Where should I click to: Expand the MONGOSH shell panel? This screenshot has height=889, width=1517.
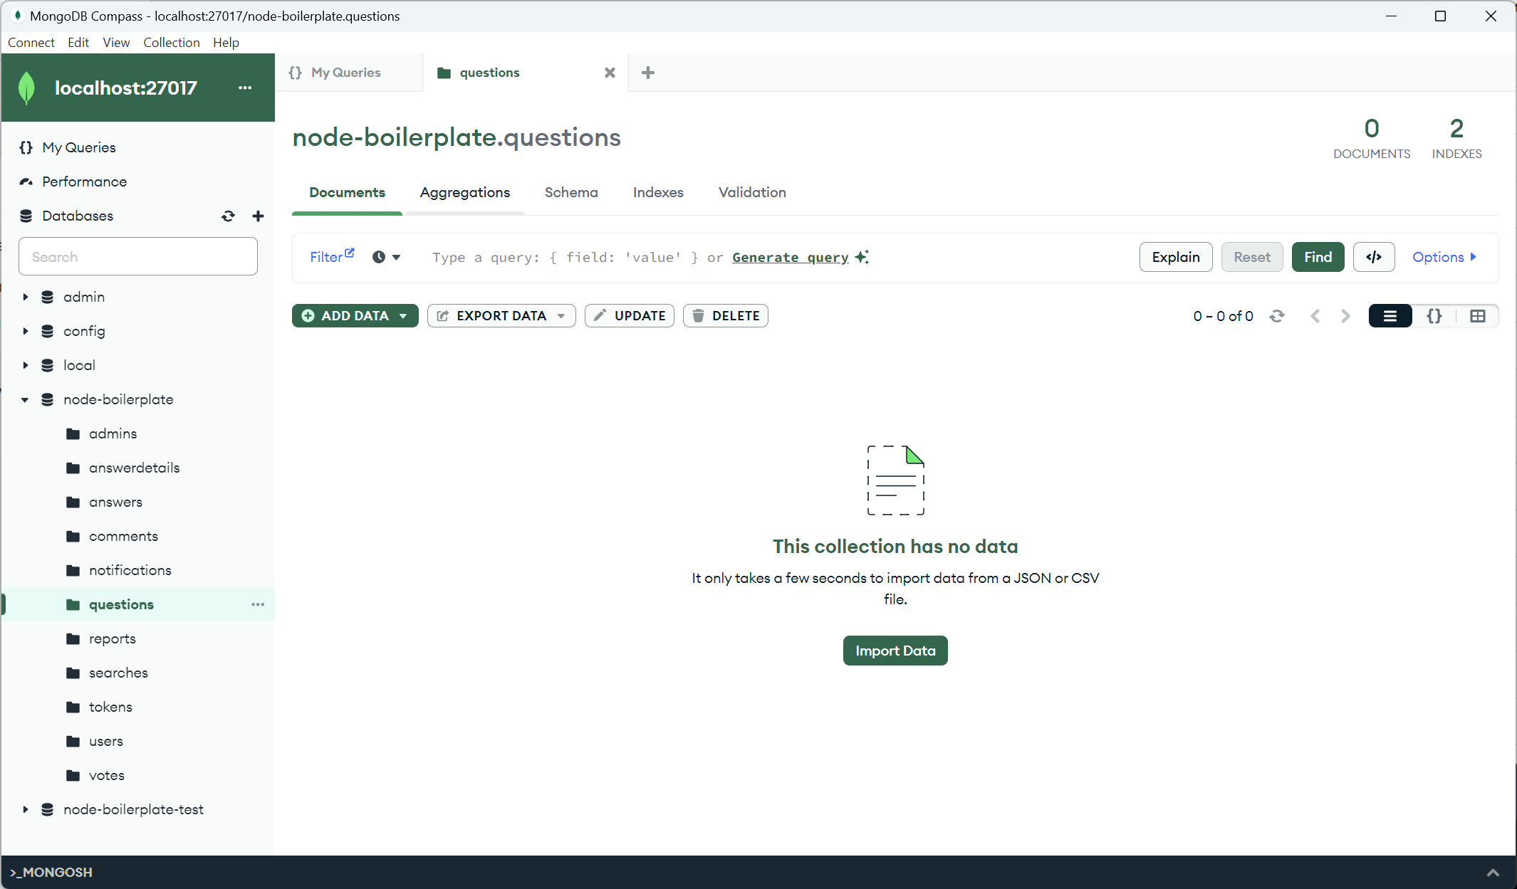coord(1493,872)
